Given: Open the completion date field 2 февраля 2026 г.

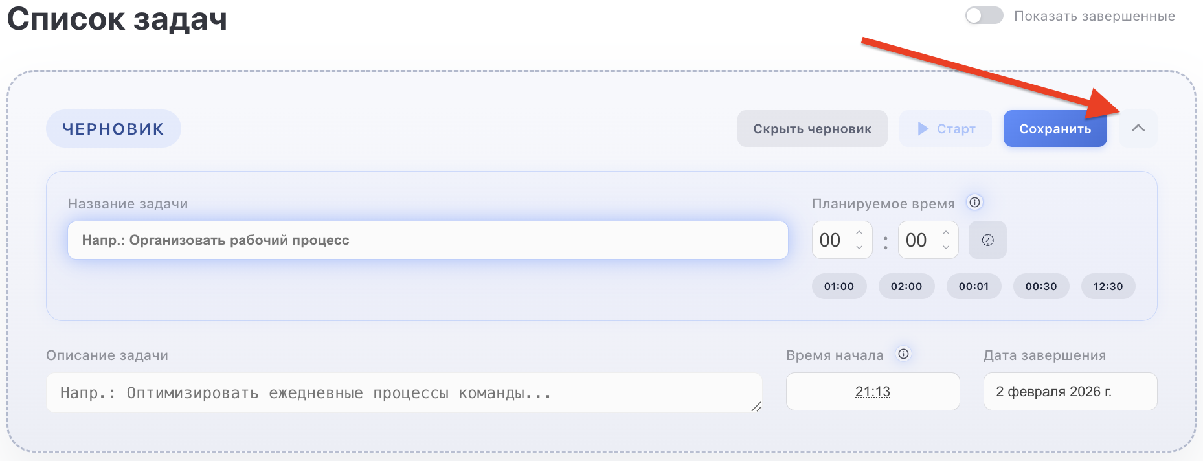Looking at the screenshot, I should tap(1070, 391).
